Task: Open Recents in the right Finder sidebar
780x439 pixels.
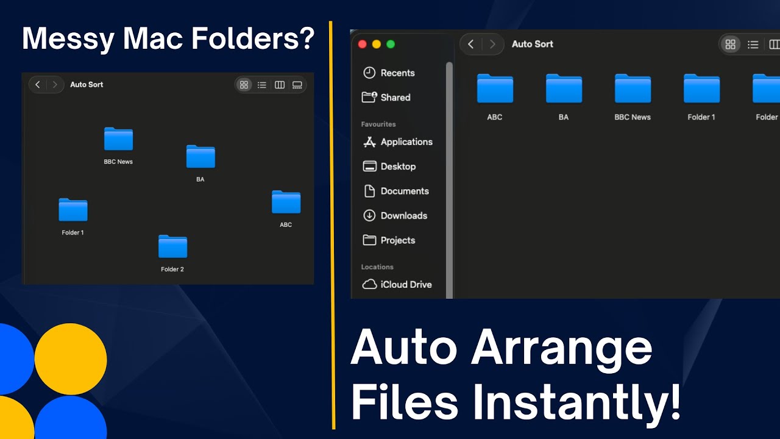Action: click(x=389, y=73)
